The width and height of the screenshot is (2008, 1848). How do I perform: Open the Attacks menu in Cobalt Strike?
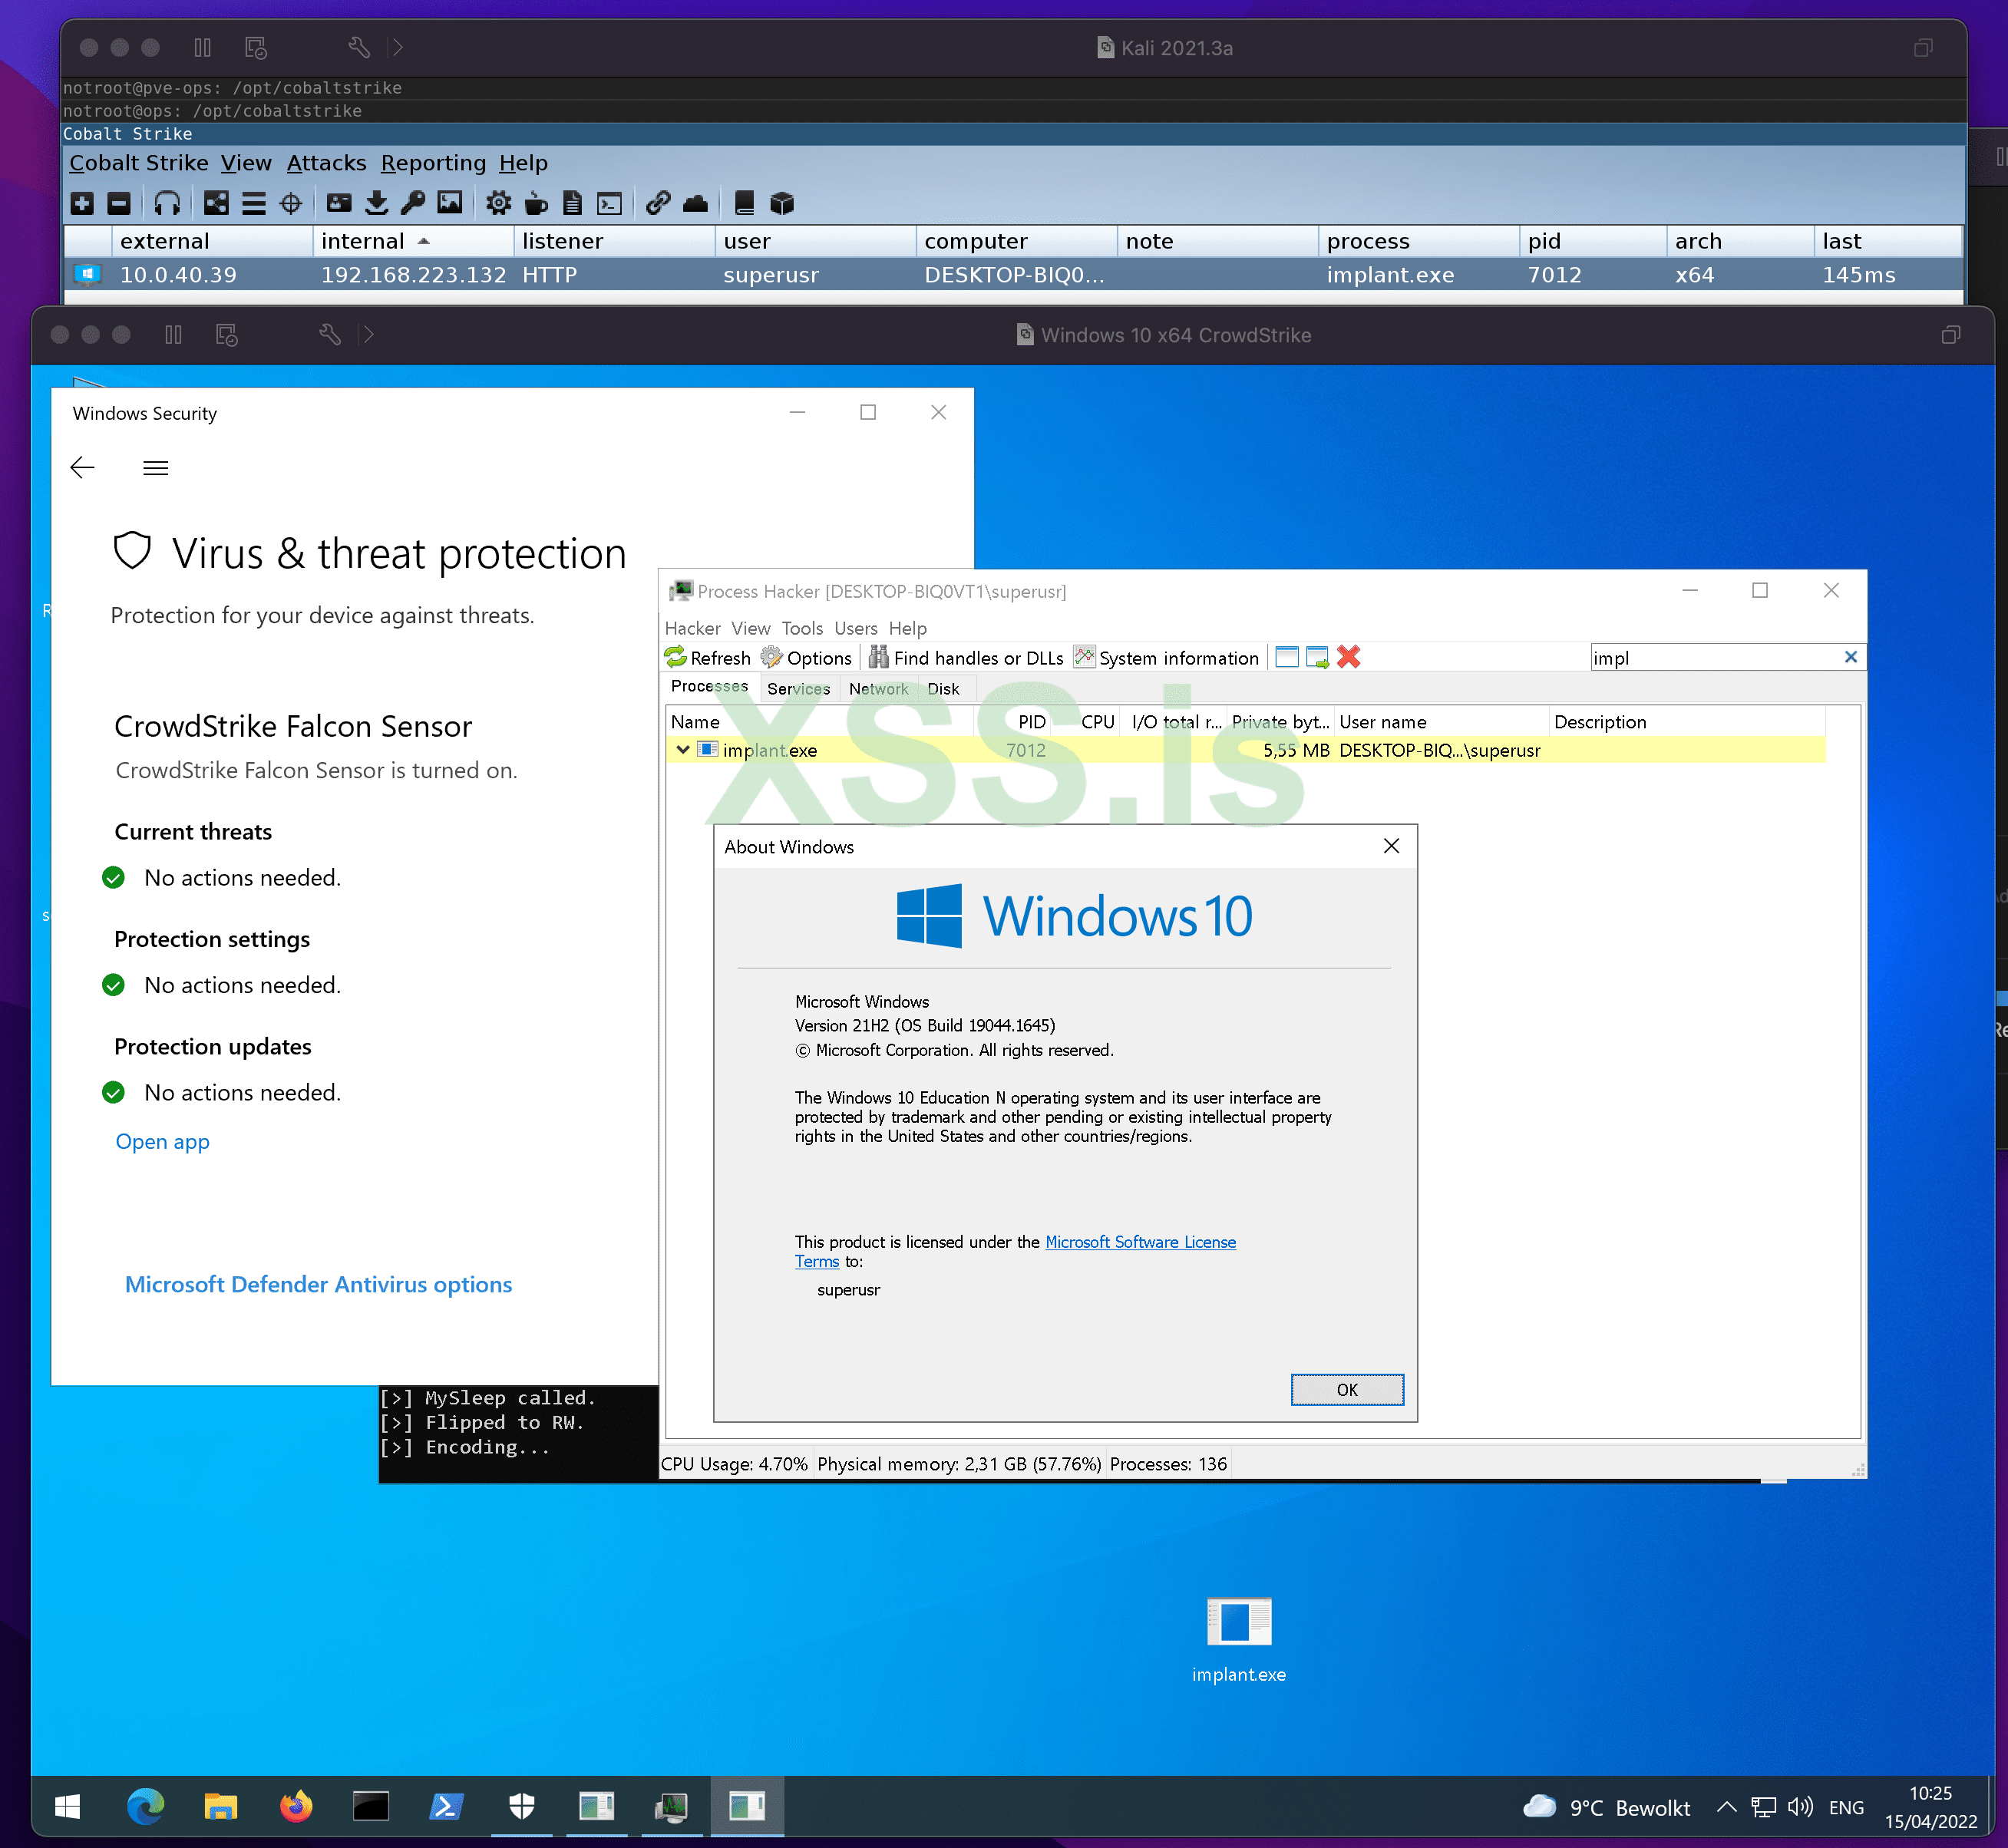pos(326,163)
